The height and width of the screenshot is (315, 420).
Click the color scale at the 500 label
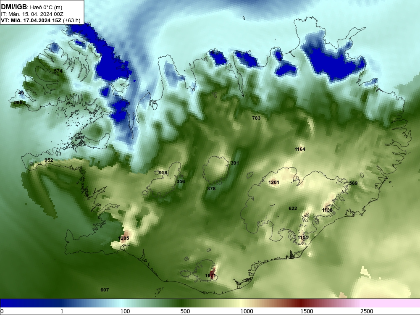click(x=185, y=311)
